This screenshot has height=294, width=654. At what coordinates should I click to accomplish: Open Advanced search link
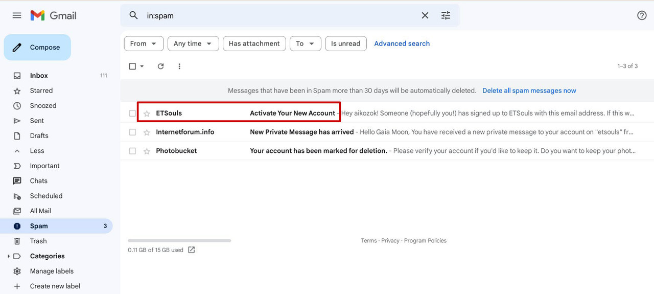[x=402, y=43]
